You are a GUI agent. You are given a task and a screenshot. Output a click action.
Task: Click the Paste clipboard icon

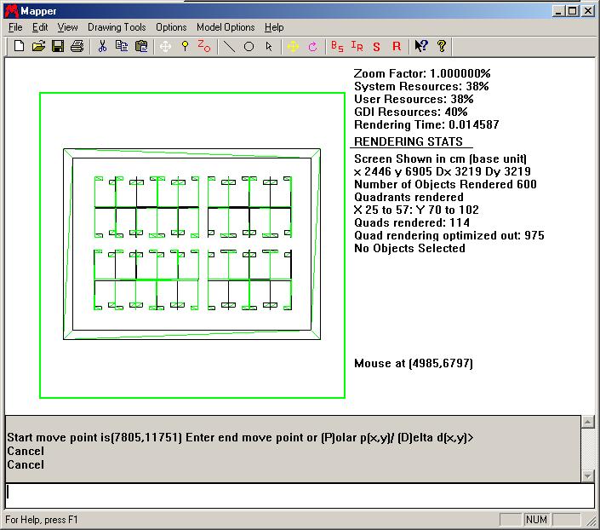(141, 46)
